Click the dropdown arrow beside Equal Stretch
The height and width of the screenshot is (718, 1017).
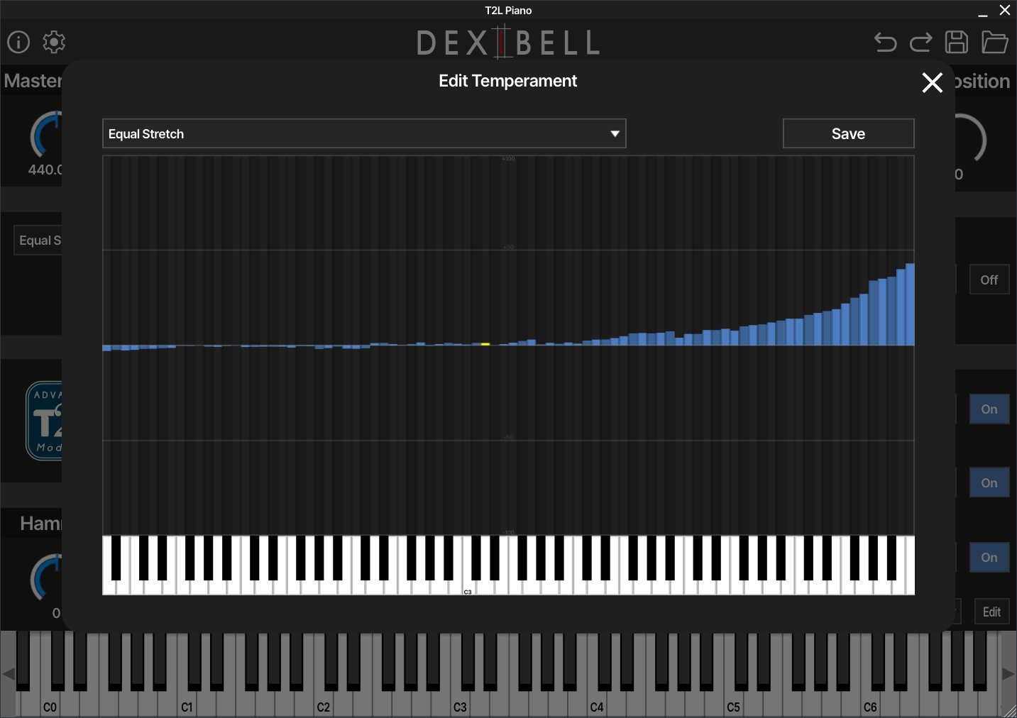(615, 134)
